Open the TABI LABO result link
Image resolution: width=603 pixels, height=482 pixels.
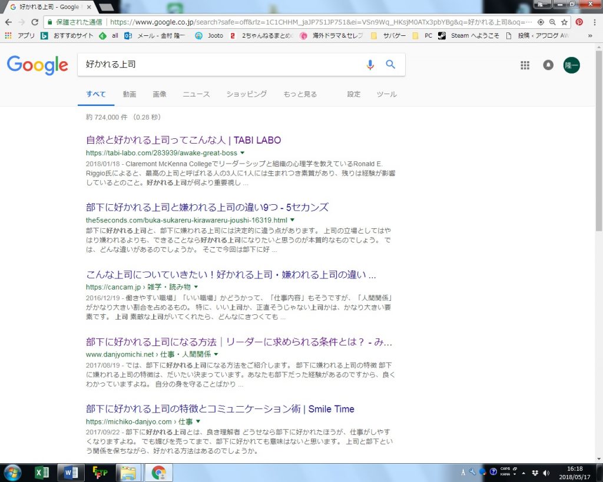click(x=184, y=140)
